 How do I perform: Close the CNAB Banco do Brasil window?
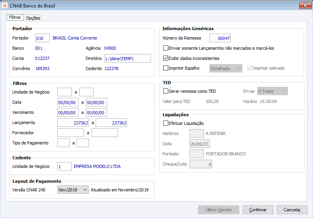coord(303,6)
